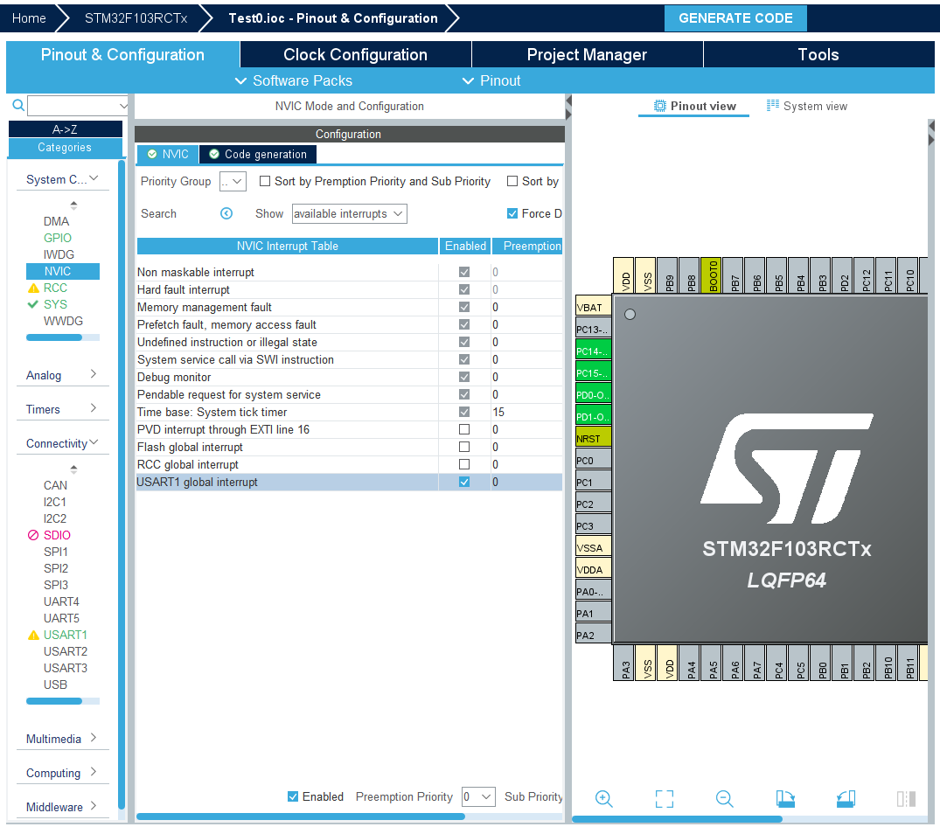Viewport: 940px width, 827px height.
Task: Select the green PC14 pin
Action: click(593, 351)
